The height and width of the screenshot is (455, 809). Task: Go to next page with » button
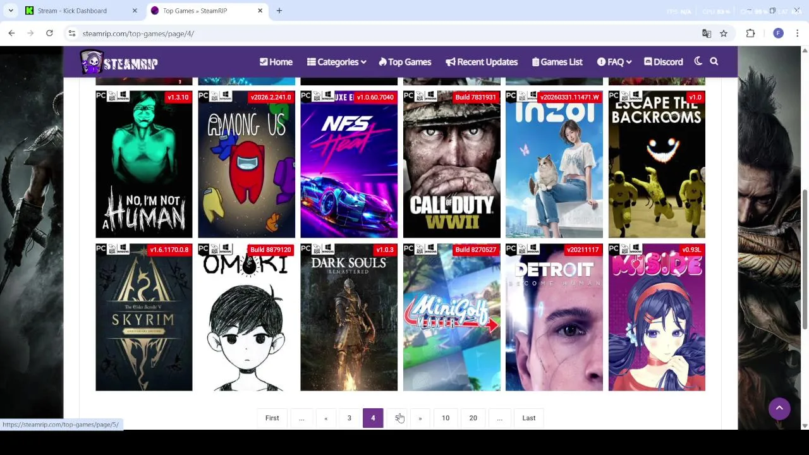420,418
